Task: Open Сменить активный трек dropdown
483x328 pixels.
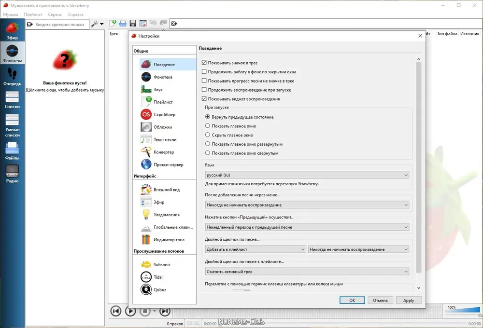Action: [x=307, y=272]
